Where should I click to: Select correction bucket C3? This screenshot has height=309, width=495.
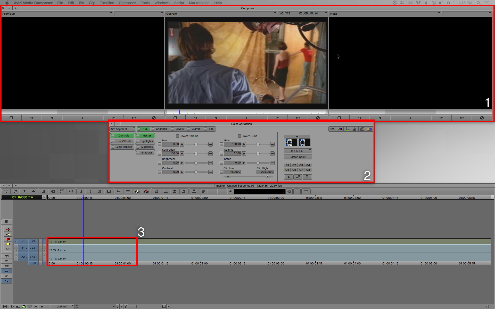(x=301, y=165)
